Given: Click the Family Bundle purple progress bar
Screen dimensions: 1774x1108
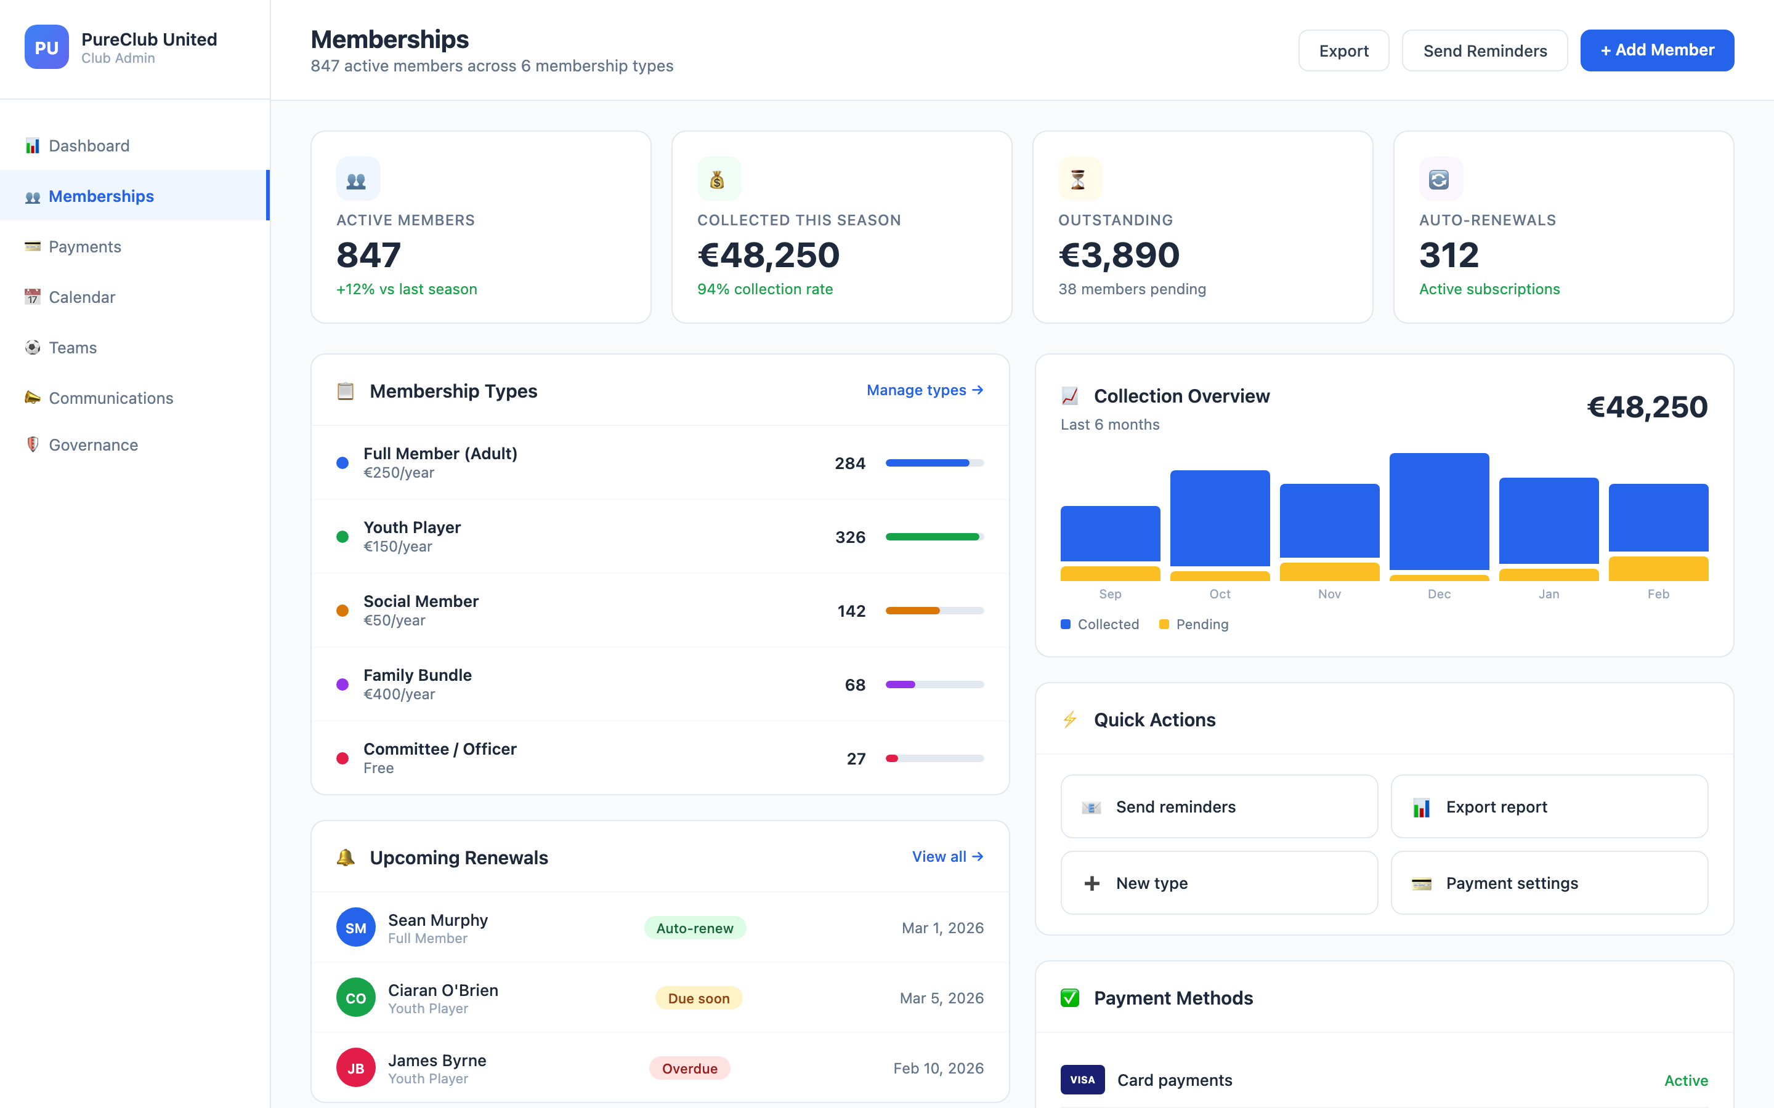Looking at the screenshot, I should [934, 684].
